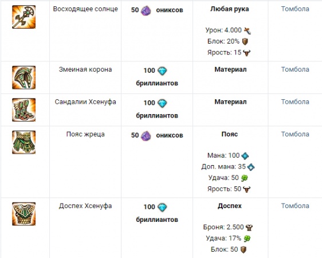Screen dimensions: 322x258
Task: Click the Пояс жреца item icon
Action: click(x=24, y=142)
